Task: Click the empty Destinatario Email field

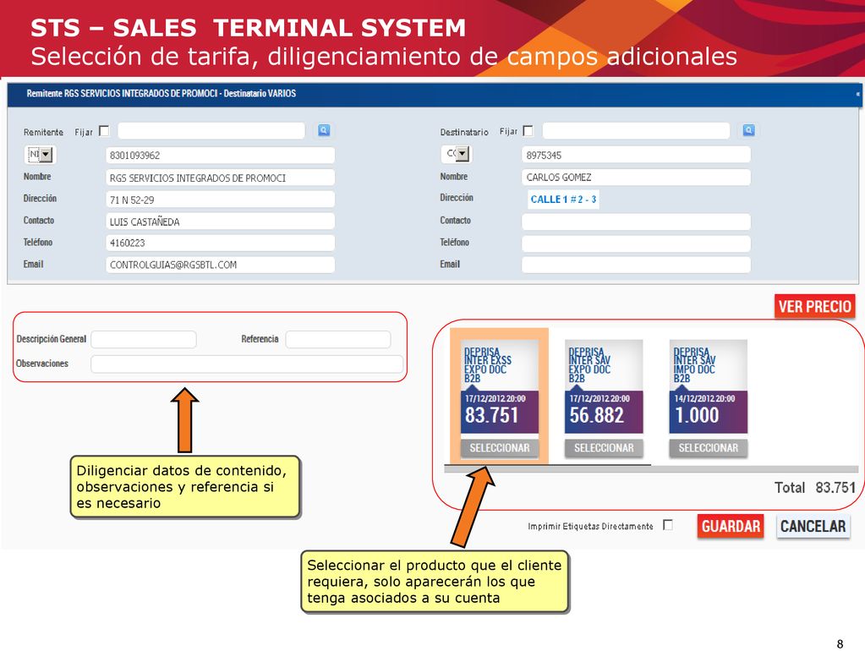Action: pyautogui.click(x=636, y=265)
